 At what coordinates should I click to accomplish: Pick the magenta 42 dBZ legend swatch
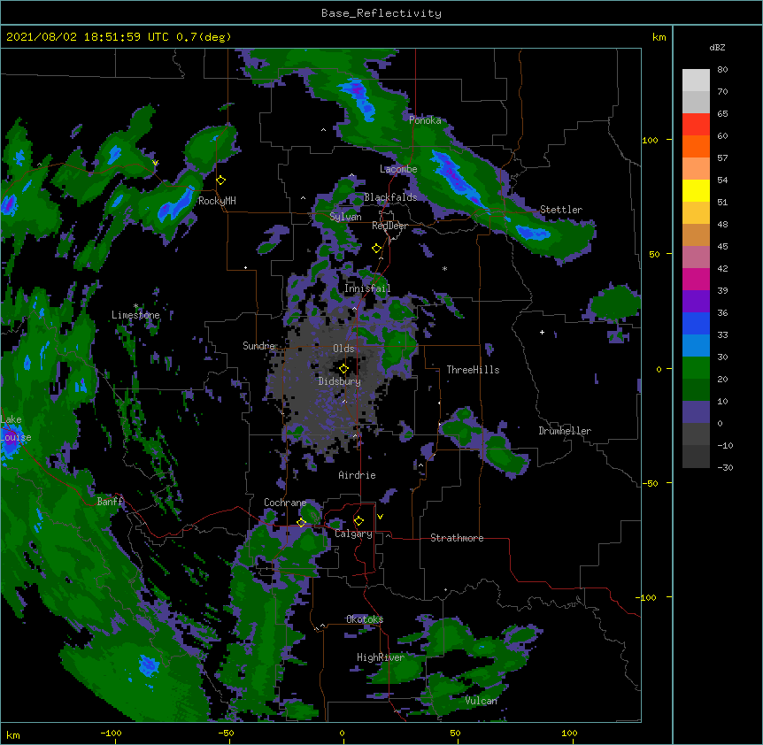(696, 279)
